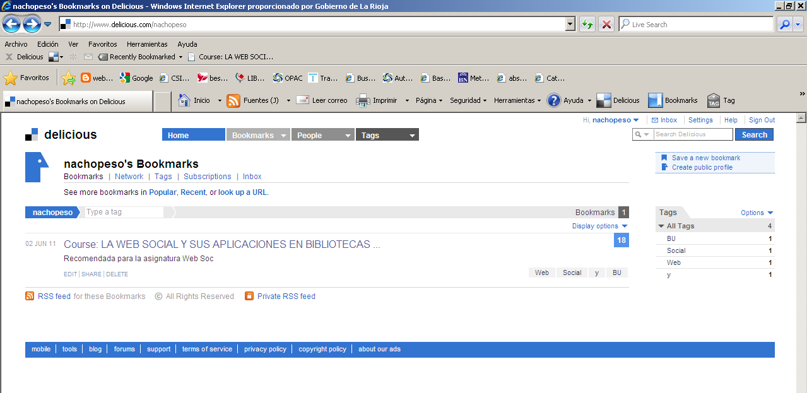807x393 pixels.
Task: Open the Archivo menu
Action: tap(16, 44)
